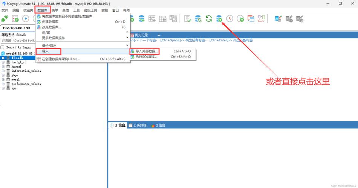This screenshot has width=358, height=188.
Task: Select 导入 in the database menu
Action: [x=83, y=51]
